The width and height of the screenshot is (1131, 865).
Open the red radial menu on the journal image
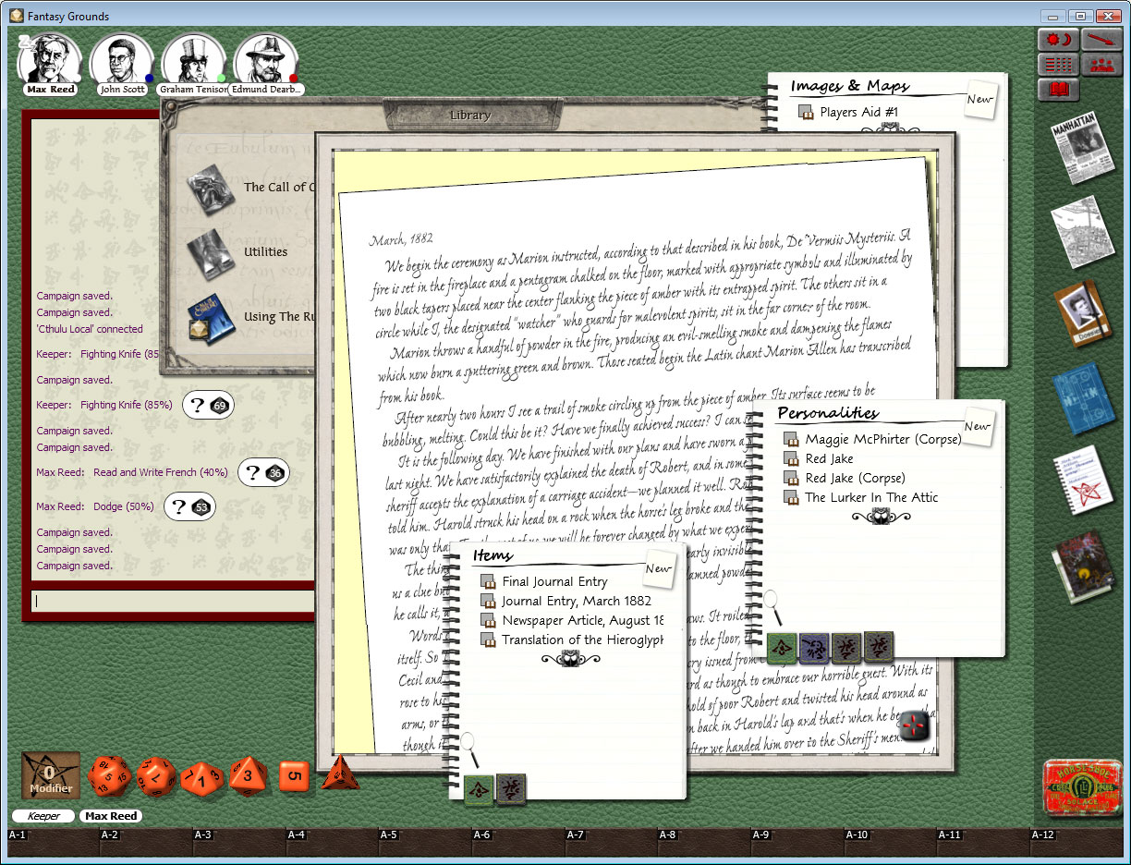913,726
